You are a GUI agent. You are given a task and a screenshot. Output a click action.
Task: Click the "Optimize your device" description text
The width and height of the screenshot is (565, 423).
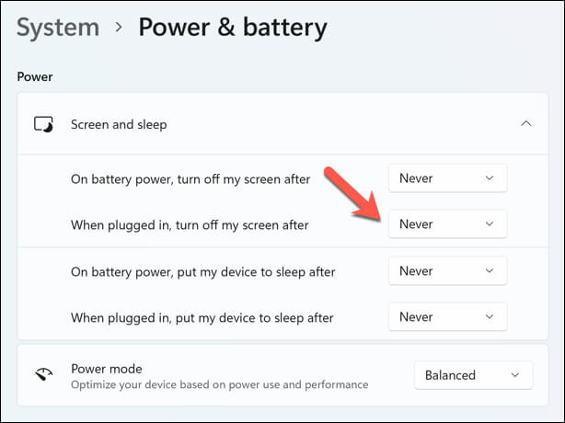click(219, 384)
